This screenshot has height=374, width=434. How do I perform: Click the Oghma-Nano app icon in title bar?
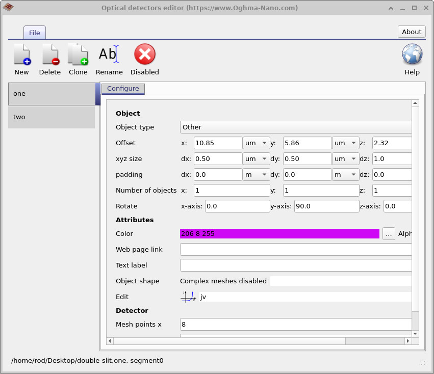click(x=9, y=8)
